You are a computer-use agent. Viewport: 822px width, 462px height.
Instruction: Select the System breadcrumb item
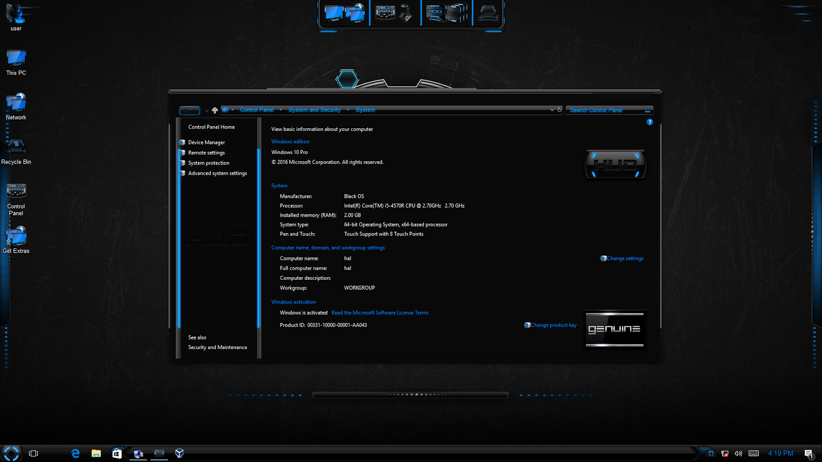pos(365,110)
